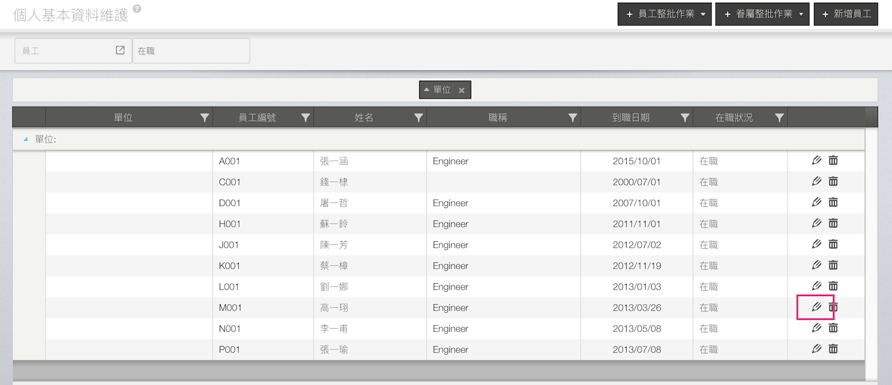Open filter for 姓名 column

(419, 117)
